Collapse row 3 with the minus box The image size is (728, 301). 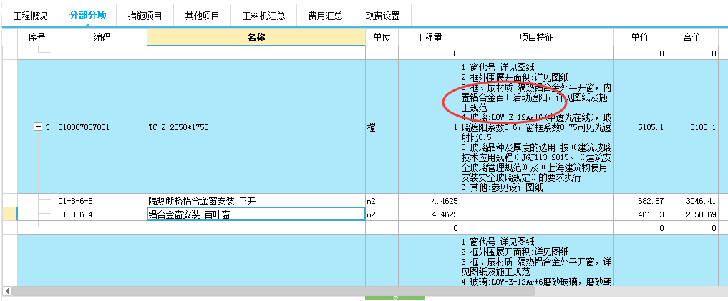point(39,127)
